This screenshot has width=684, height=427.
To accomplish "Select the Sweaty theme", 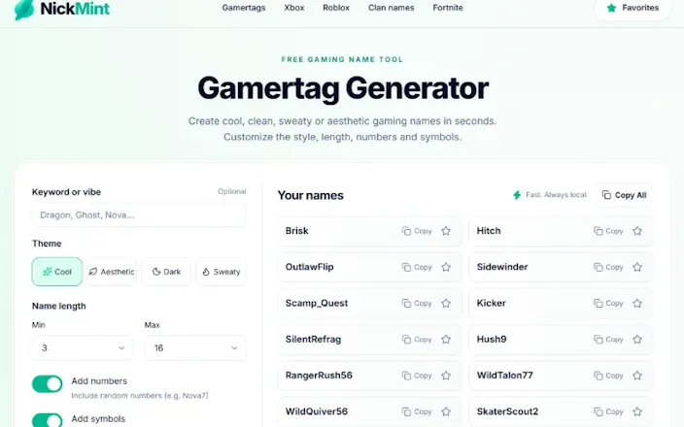I will (222, 272).
